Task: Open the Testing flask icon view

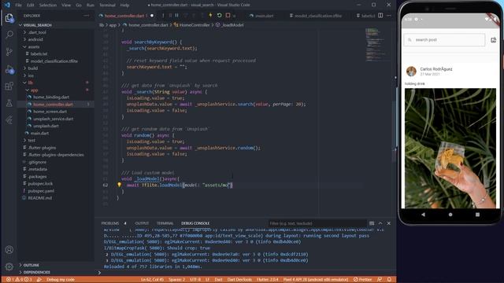Action: [9, 103]
